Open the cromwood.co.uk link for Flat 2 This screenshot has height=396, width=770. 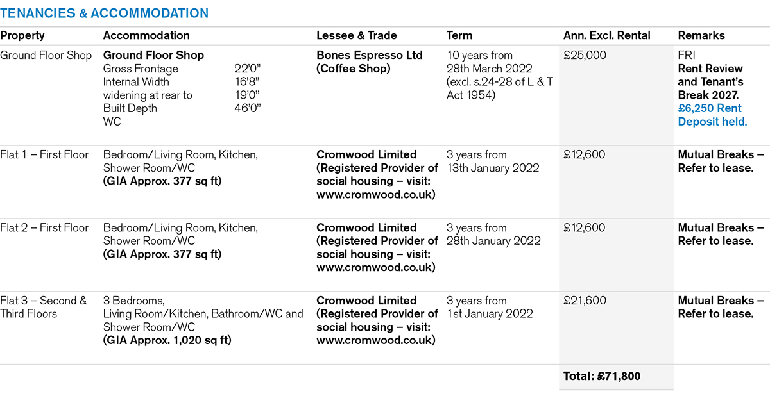pyautogui.click(x=376, y=268)
